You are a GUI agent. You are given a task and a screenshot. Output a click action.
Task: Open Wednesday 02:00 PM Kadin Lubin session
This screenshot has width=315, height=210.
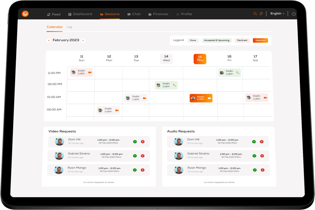(x=166, y=85)
